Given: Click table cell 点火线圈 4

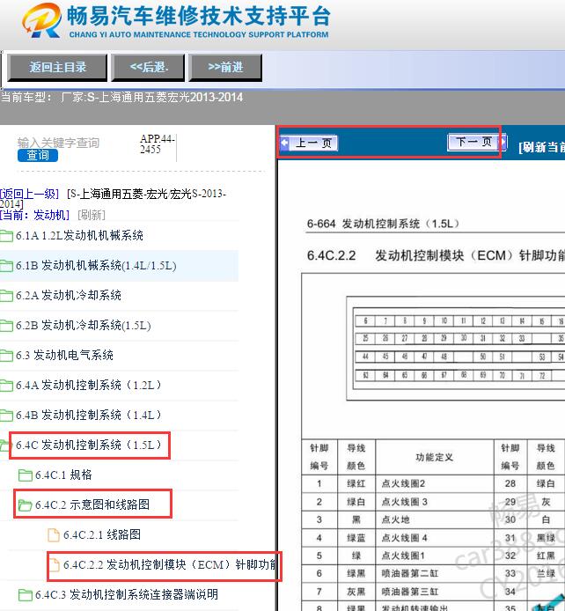Looking at the screenshot, I should point(435,538).
